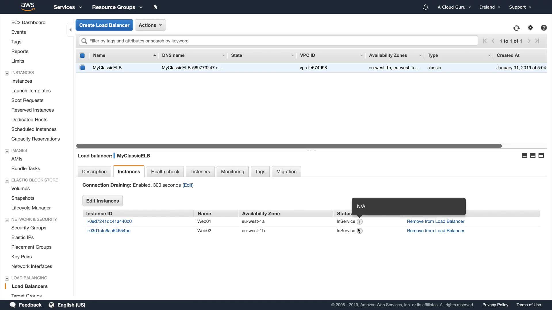
Task: Toggle the select-all checkbox in table header
Action: [82, 55]
